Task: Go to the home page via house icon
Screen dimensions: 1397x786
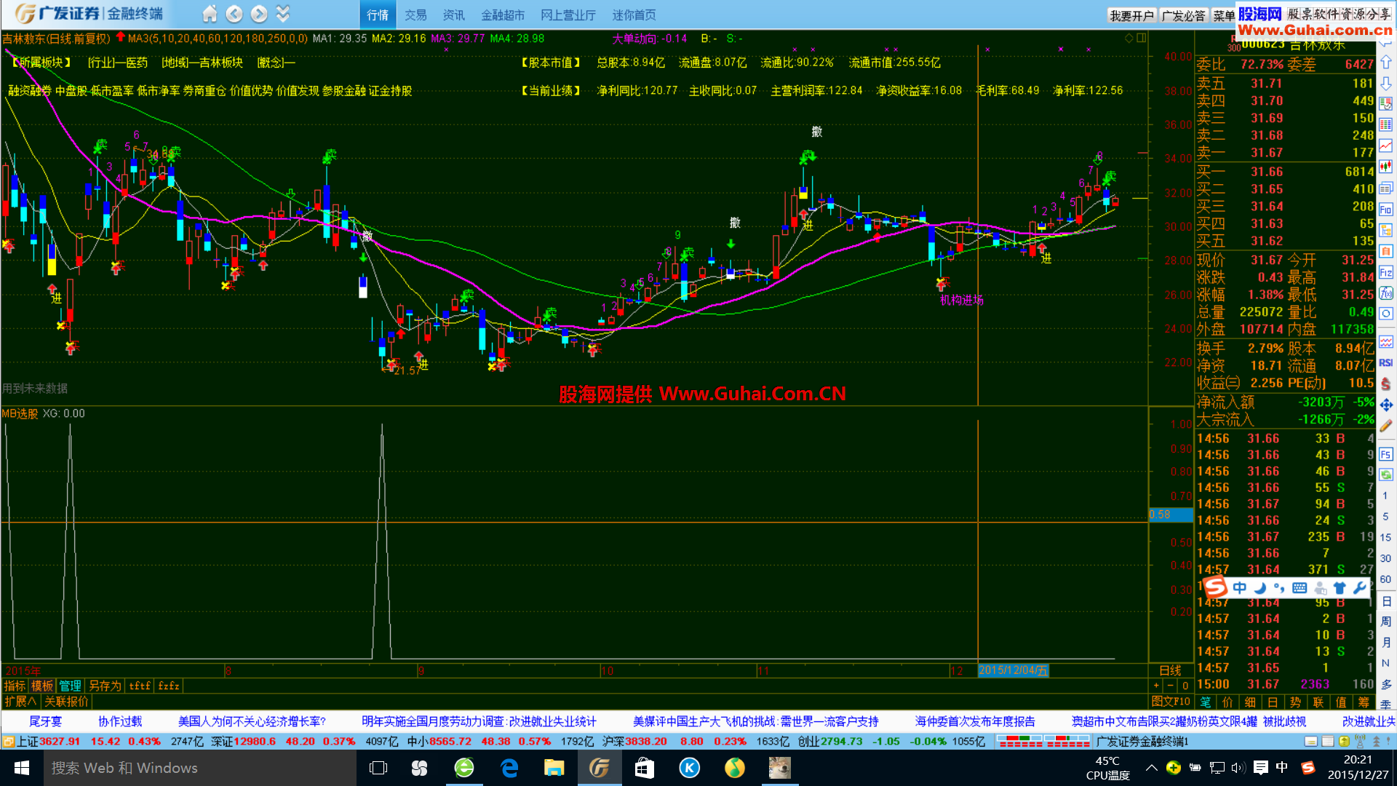Action: point(210,14)
